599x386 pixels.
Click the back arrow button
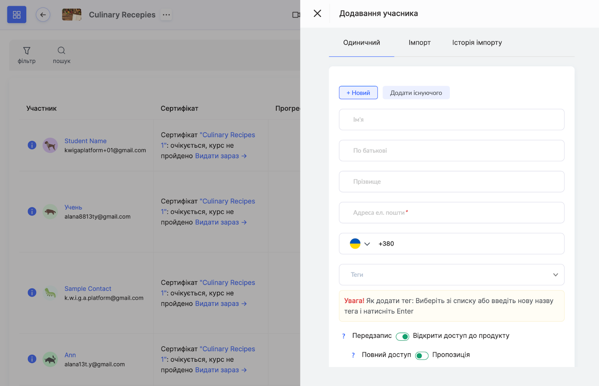click(43, 15)
